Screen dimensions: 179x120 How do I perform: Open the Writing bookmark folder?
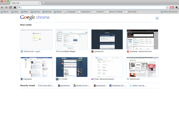click(47, 12)
